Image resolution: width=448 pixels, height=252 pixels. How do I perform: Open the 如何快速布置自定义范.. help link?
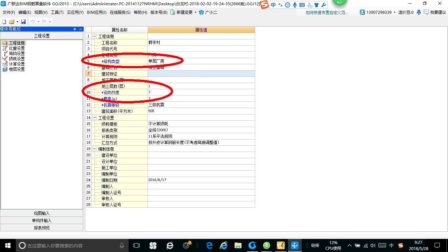point(327,12)
